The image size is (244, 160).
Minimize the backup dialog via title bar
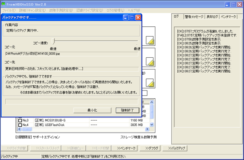[x=126, y=17]
